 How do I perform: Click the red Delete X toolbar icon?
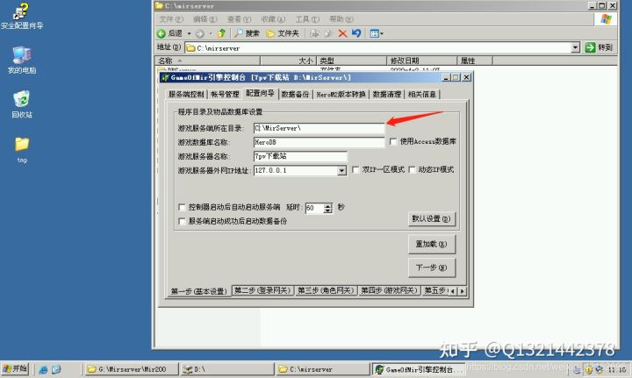tap(342, 33)
